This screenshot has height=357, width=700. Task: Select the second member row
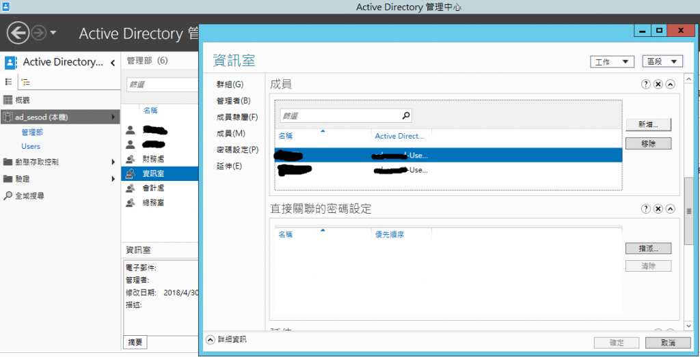point(448,170)
